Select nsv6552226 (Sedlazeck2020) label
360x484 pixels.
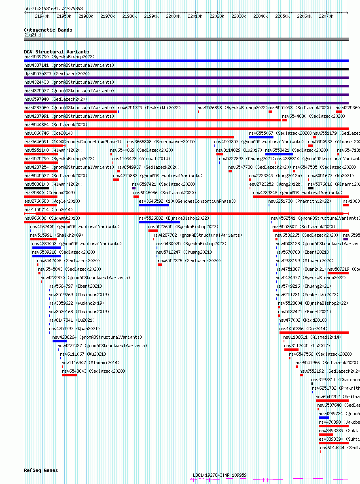tap(189, 261)
